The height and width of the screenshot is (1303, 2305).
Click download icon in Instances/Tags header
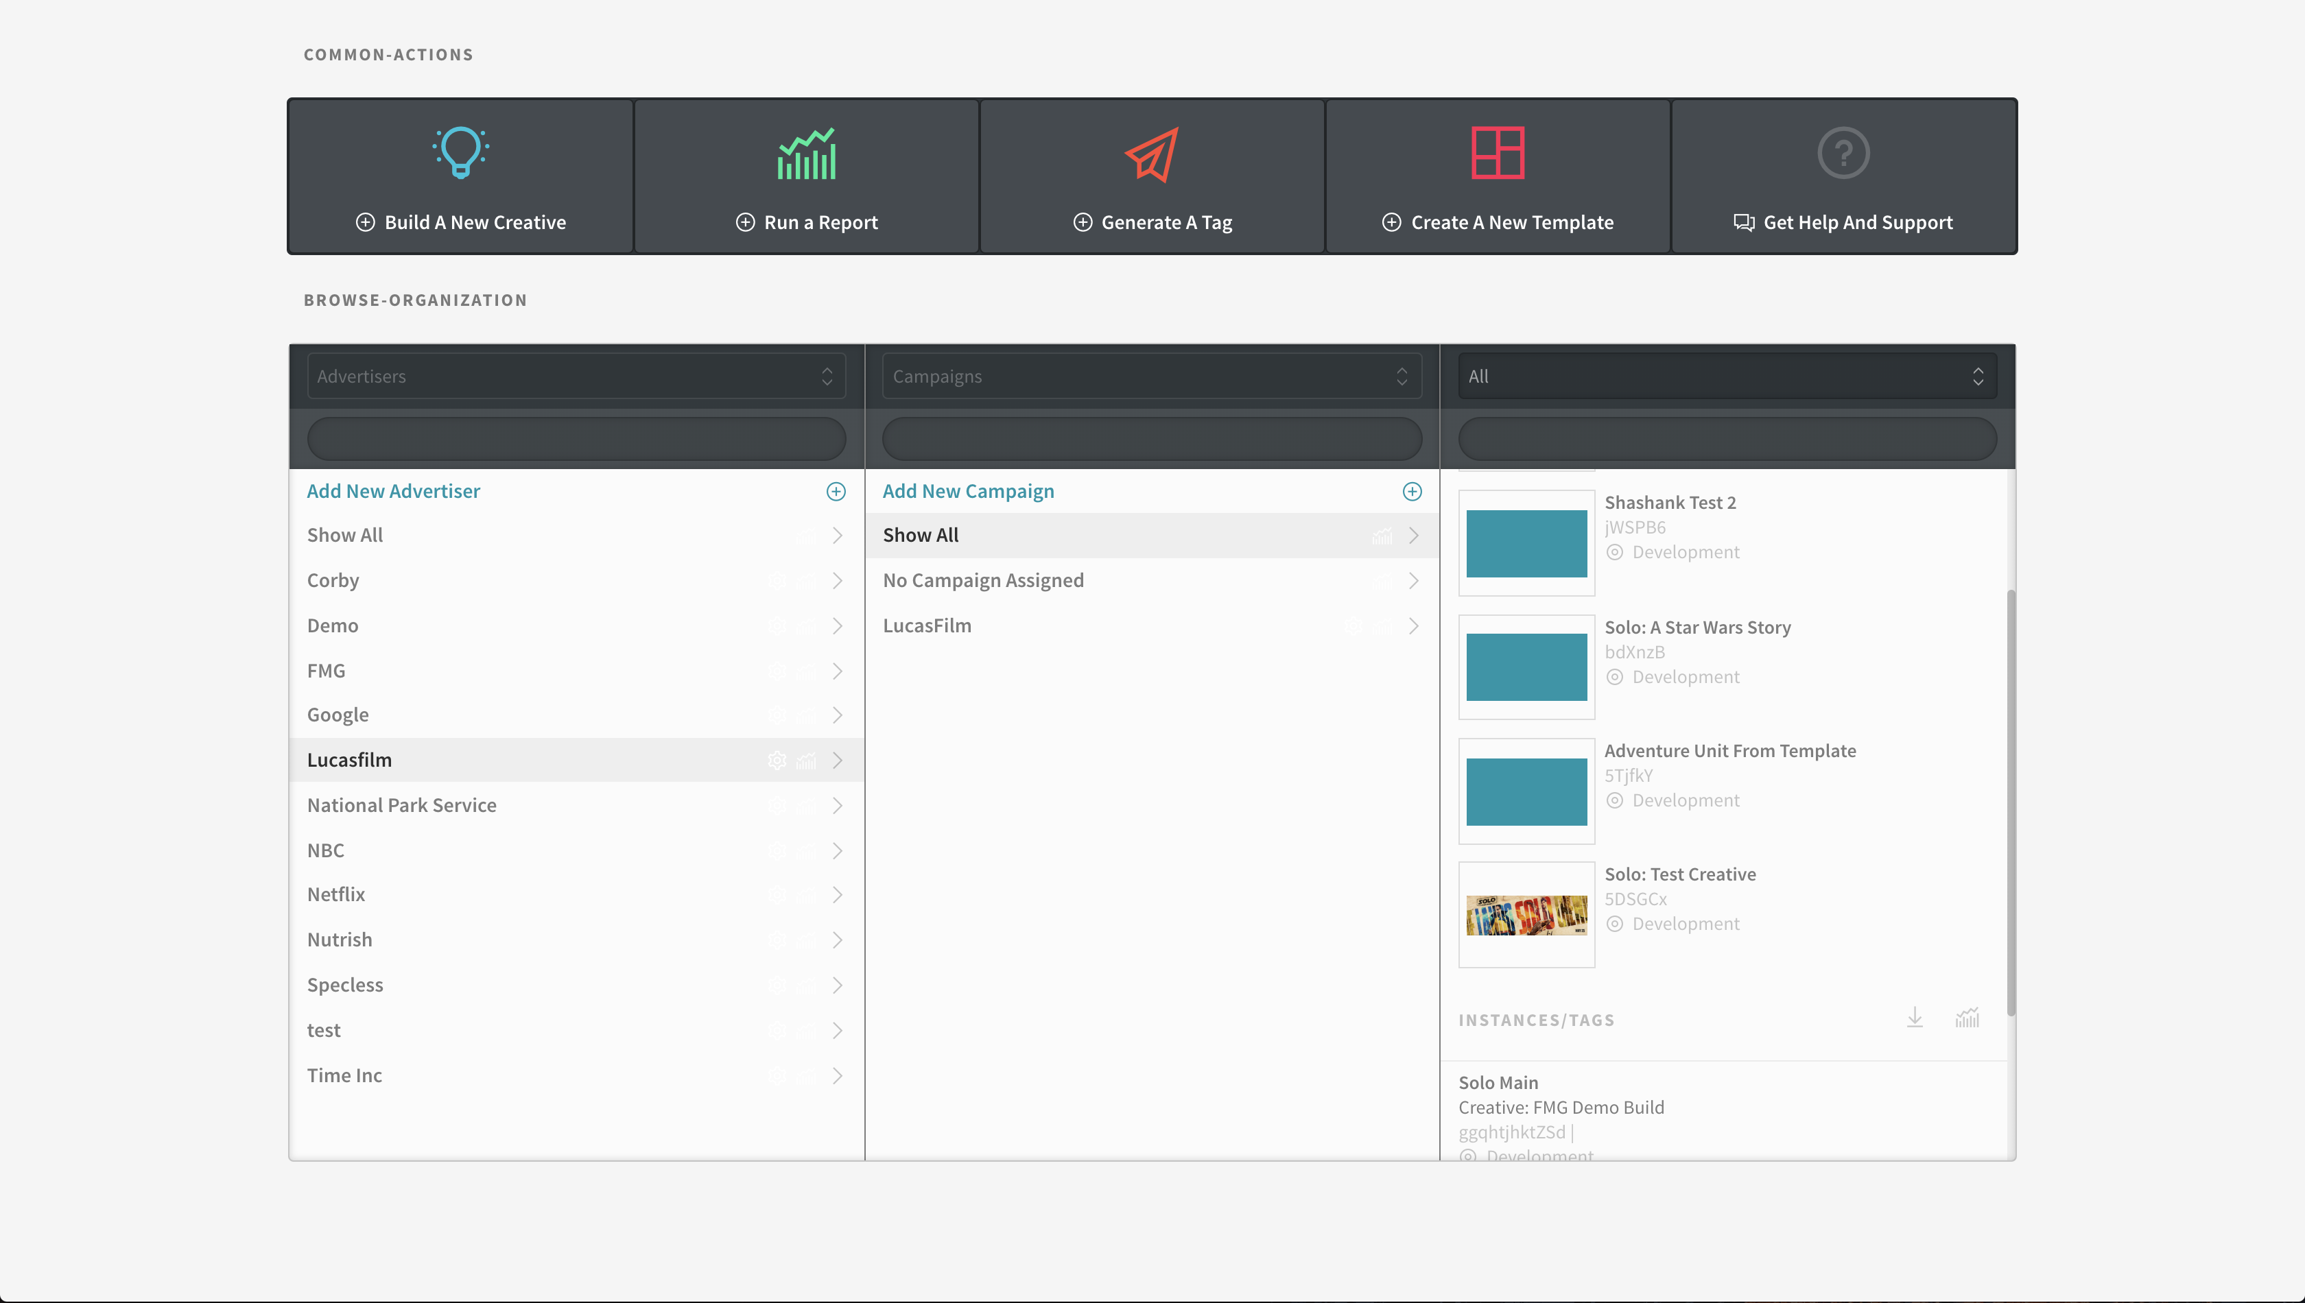coord(1915,1018)
